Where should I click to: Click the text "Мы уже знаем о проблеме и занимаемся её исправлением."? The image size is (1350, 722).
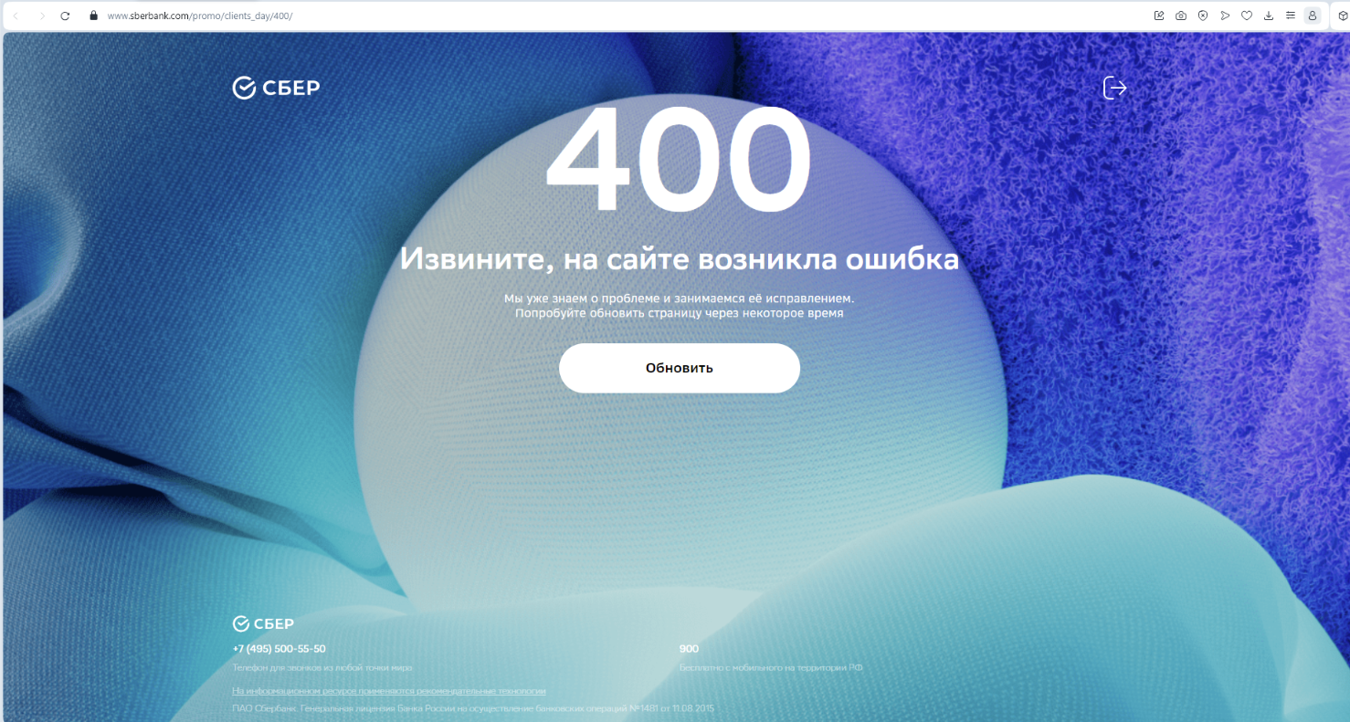click(680, 298)
